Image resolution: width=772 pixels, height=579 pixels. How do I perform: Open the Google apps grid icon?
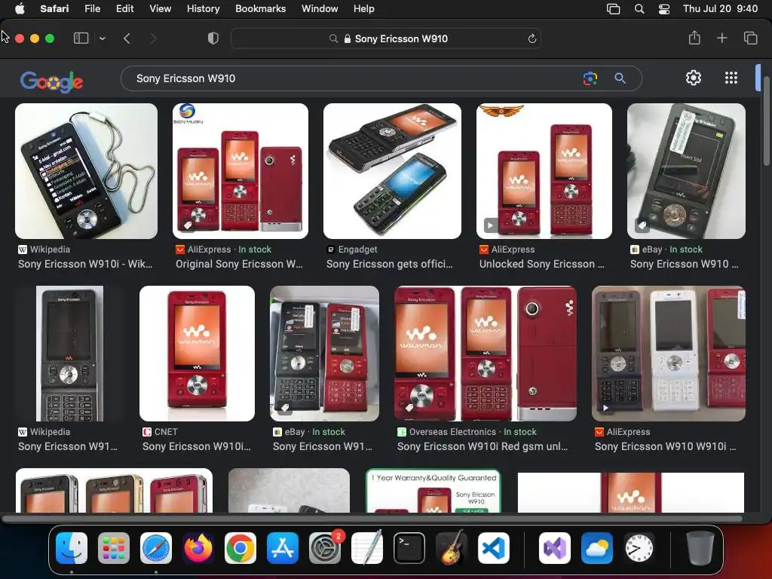pyautogui.click(x=731, y=78)
